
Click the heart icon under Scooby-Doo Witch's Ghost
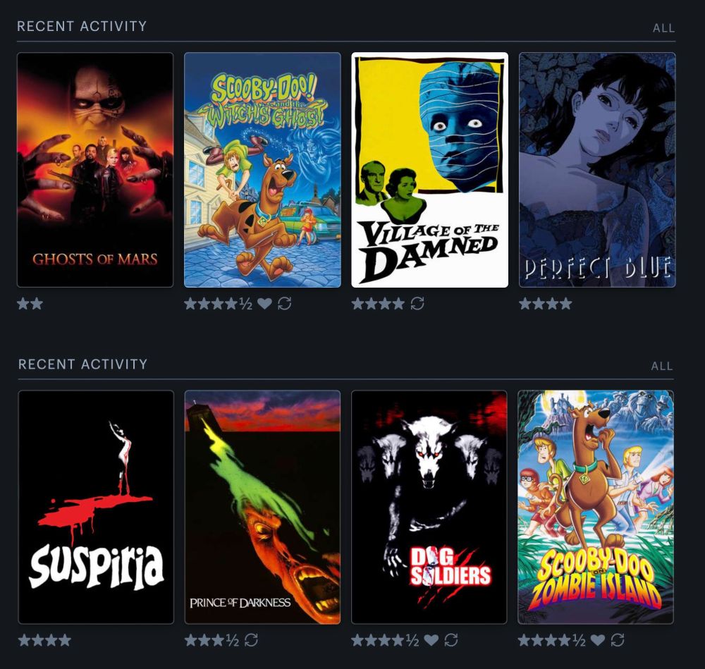[264, 304]
